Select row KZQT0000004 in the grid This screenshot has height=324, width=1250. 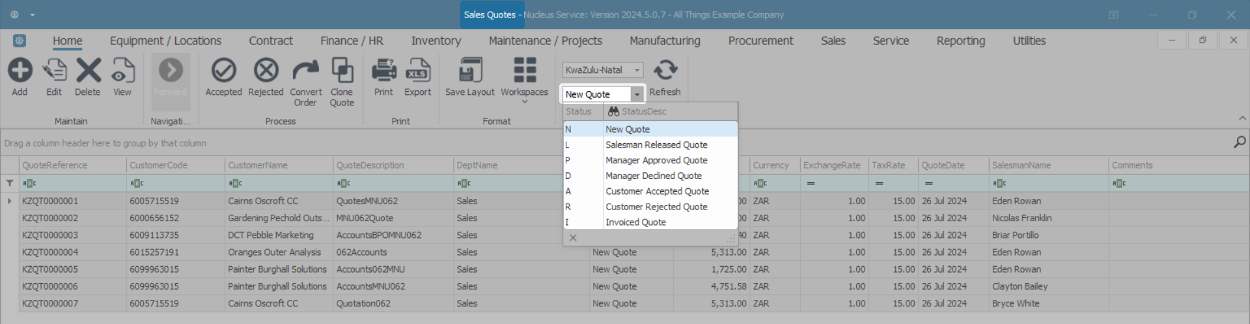50,252
